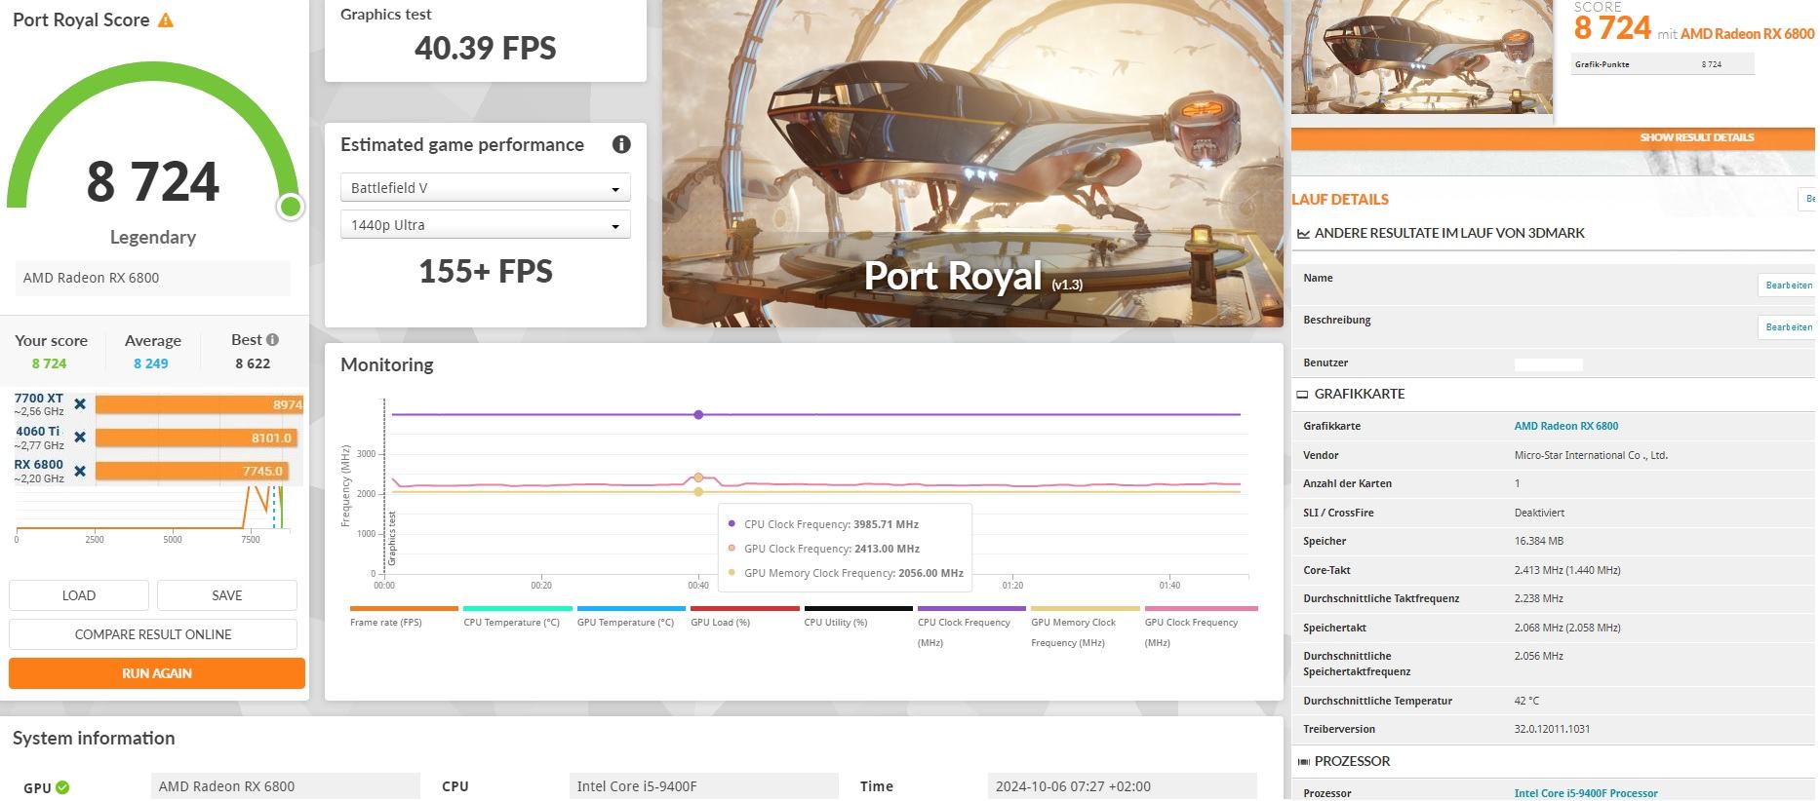Toggle GPU Temperature legend item
The height and width of the screenshot is (801, 1820).
pos(631,617)
